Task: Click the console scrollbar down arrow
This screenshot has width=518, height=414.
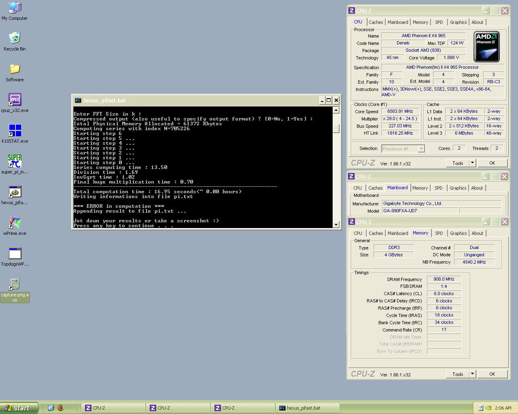Action: pyautogui.click(x=336, y=224)
